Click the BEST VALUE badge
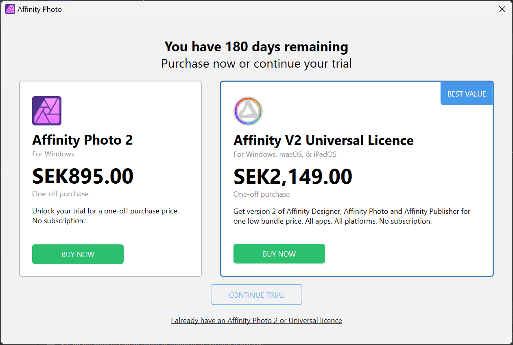The image size is (513, 345). (466, 93)
